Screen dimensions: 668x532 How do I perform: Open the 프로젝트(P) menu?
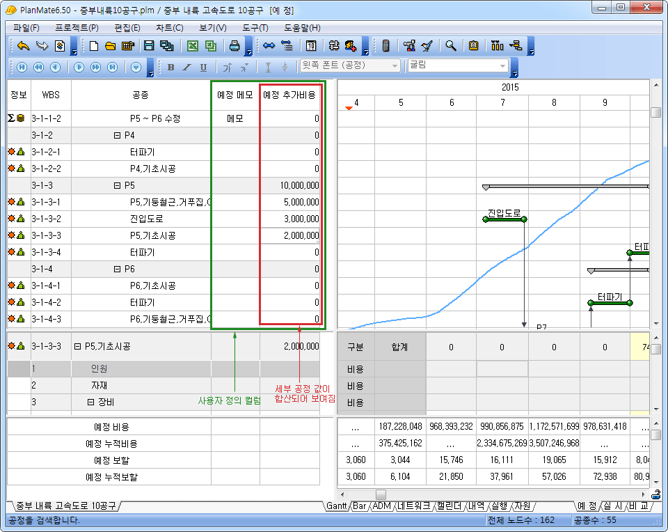pyautogui.click(x=77, y=28)
